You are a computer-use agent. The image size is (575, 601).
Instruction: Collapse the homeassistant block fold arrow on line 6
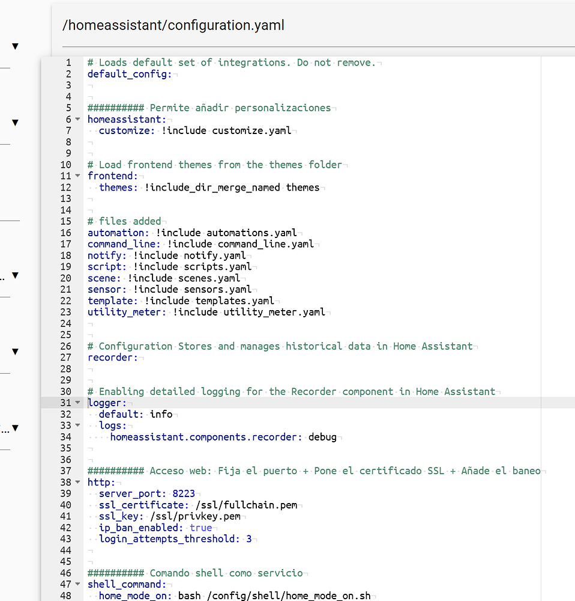pos(78,119)
